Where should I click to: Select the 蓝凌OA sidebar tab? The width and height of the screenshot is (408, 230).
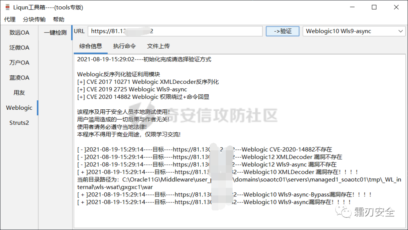tap(19, 78)
